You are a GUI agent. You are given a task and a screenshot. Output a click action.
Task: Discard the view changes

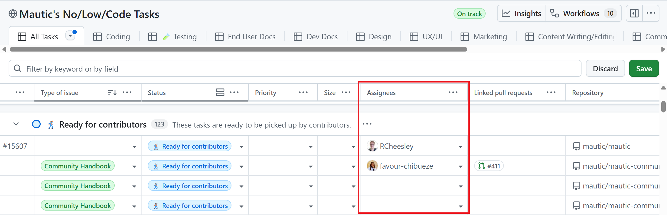pyautogui.click(x=605, y=69)
